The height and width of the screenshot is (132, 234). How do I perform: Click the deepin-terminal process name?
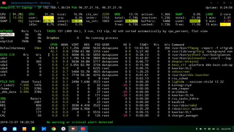tap(185, 62)
